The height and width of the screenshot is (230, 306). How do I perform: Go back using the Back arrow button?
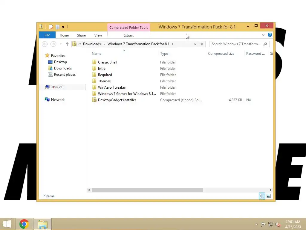pos(45,44)
